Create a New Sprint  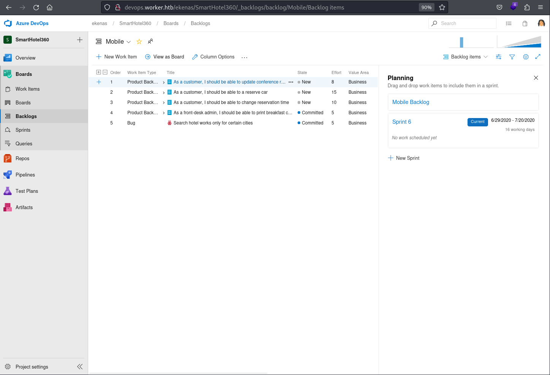point(404,158)
